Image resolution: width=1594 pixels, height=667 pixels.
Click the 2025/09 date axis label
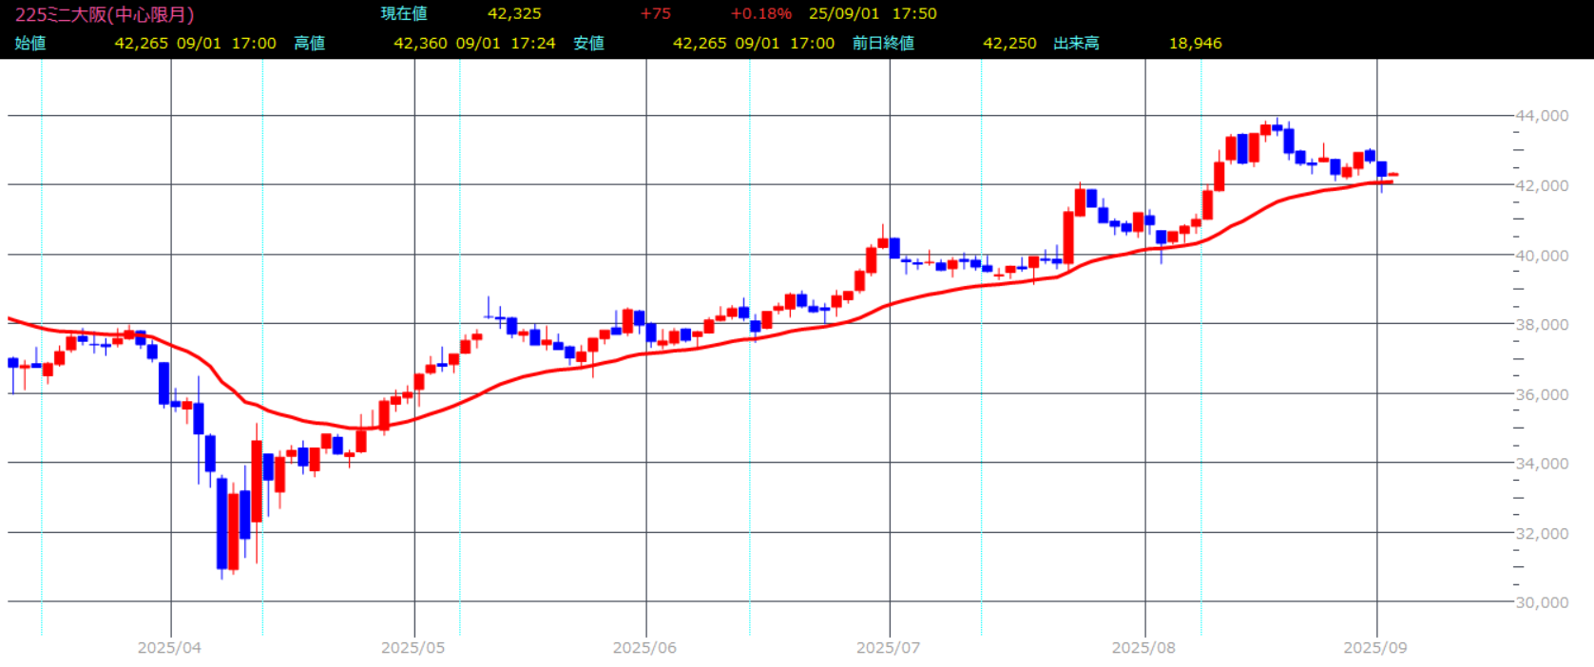click(x=1375, y=648)
